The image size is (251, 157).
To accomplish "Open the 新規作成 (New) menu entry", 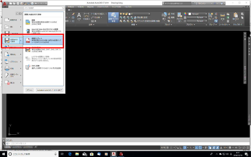I will [13, 20].
